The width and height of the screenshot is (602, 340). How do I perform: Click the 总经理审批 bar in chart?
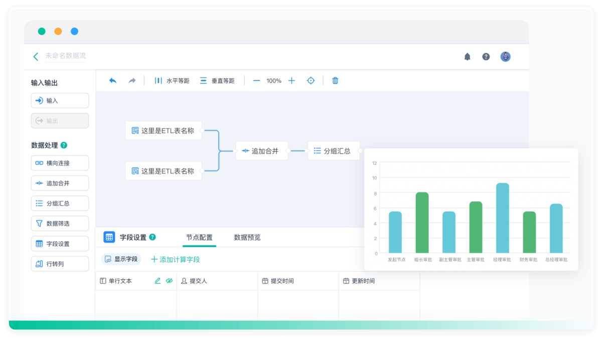click(x=556, y=229)
